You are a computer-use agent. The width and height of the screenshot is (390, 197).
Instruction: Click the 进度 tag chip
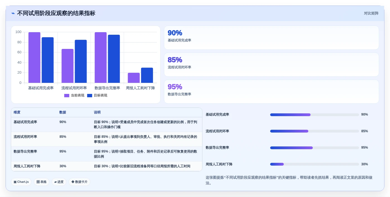coord(59,182)
